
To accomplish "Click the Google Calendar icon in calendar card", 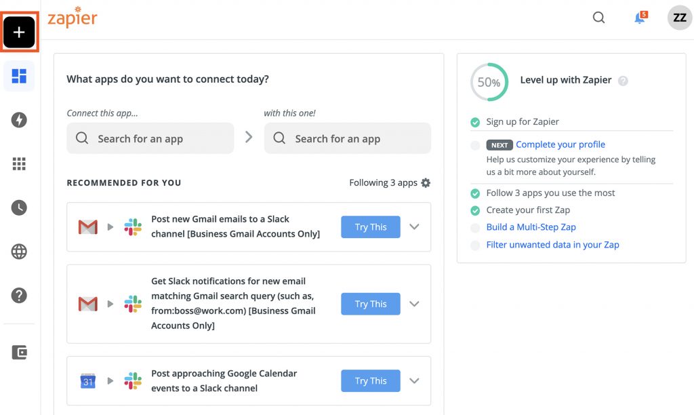I will point(87,381).
